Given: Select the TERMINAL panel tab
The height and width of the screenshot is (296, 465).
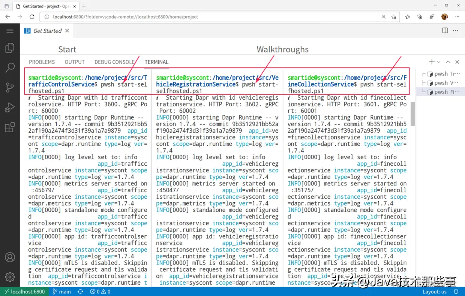Looking at the screenshot, I should pyautogui.click(x=157, y=62).
